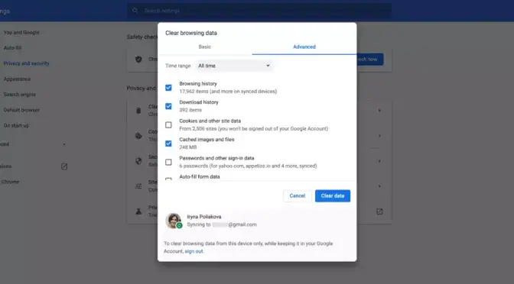Open Auto-fill settings section

pyautogui.click(x=12, y=48)
